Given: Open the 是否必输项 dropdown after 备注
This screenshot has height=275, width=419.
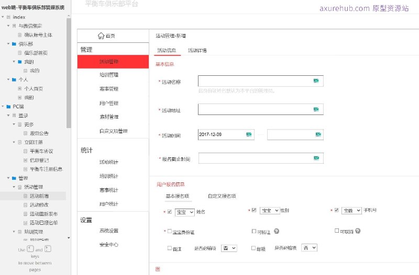Looking at the screenshot, I should [229, 248].
